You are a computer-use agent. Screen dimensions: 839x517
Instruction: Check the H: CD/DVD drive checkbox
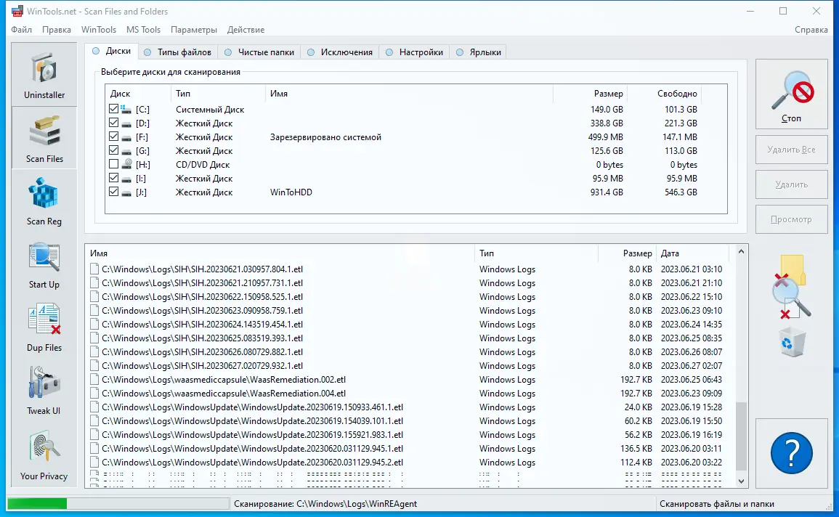[x=113, y=164]
